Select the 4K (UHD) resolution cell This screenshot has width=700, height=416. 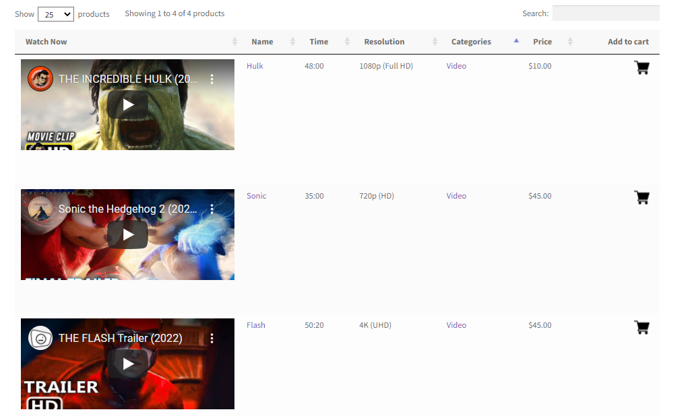[375, 325]
